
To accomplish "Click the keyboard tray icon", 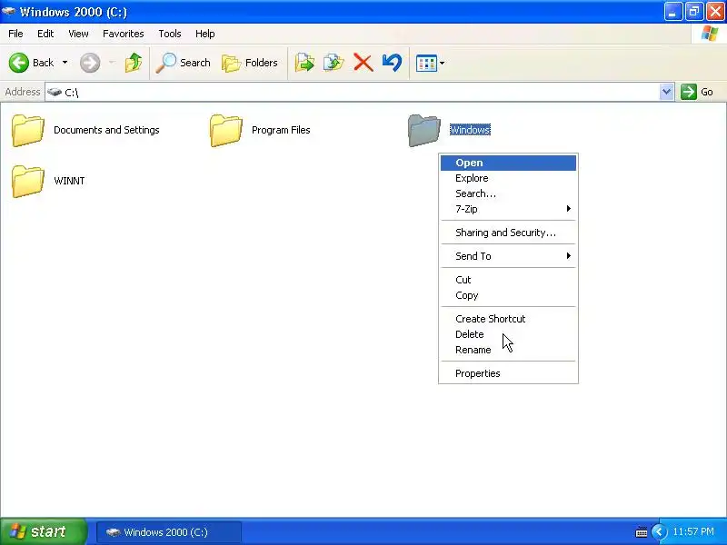I will click(642, 532).
